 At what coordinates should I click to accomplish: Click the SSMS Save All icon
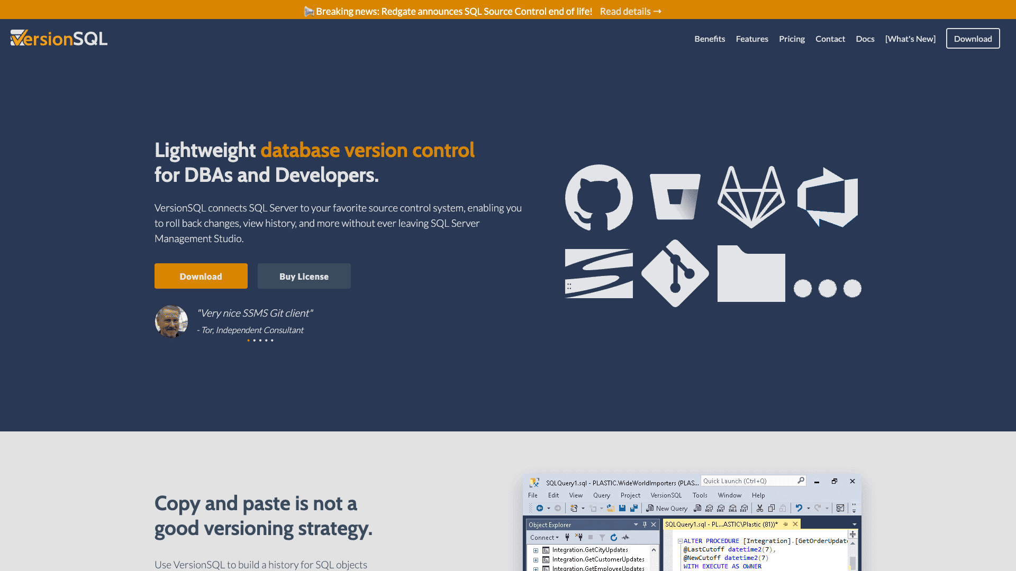click(634, 508)
